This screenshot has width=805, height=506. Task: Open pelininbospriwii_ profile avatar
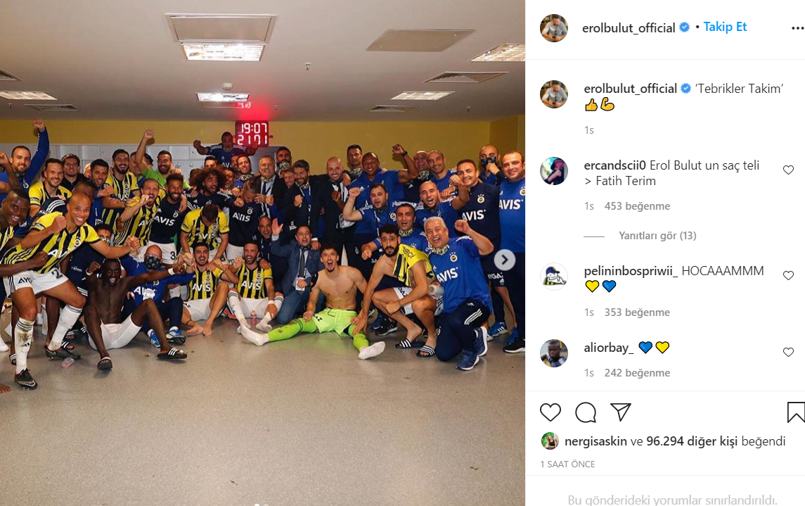(554, 277)
